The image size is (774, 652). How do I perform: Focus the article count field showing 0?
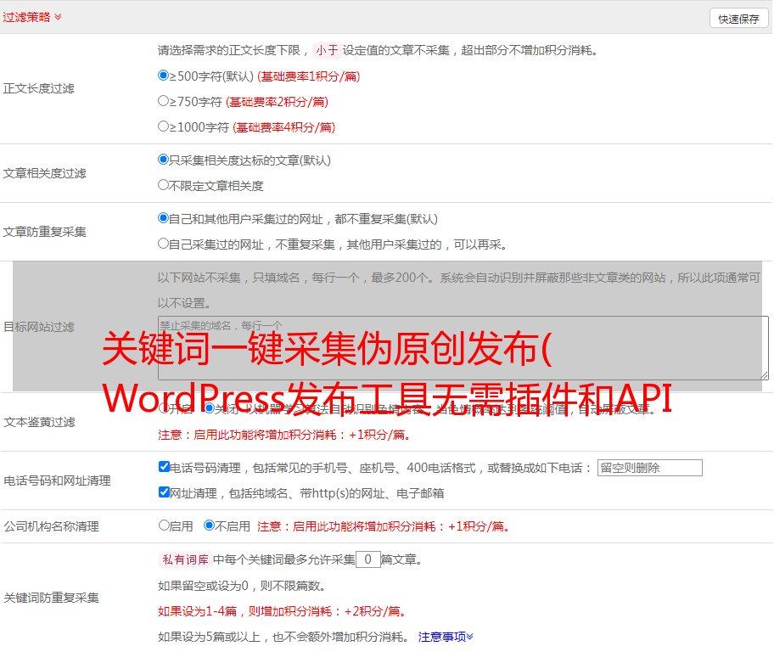pyautogui.click(x=367, y=559)
